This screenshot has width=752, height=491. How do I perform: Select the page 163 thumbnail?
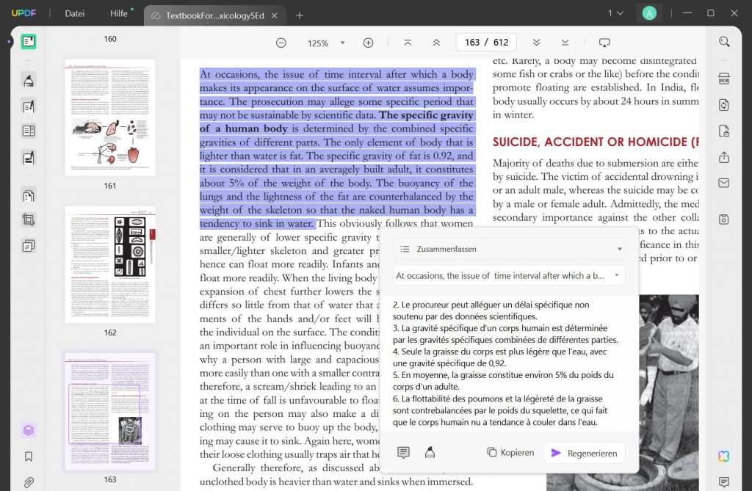tap(110, 412)
